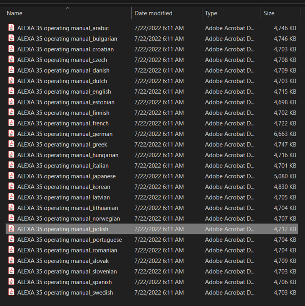Select file name ending in manual_arabic
Viewport: 305px width, 306px height.
63,28
